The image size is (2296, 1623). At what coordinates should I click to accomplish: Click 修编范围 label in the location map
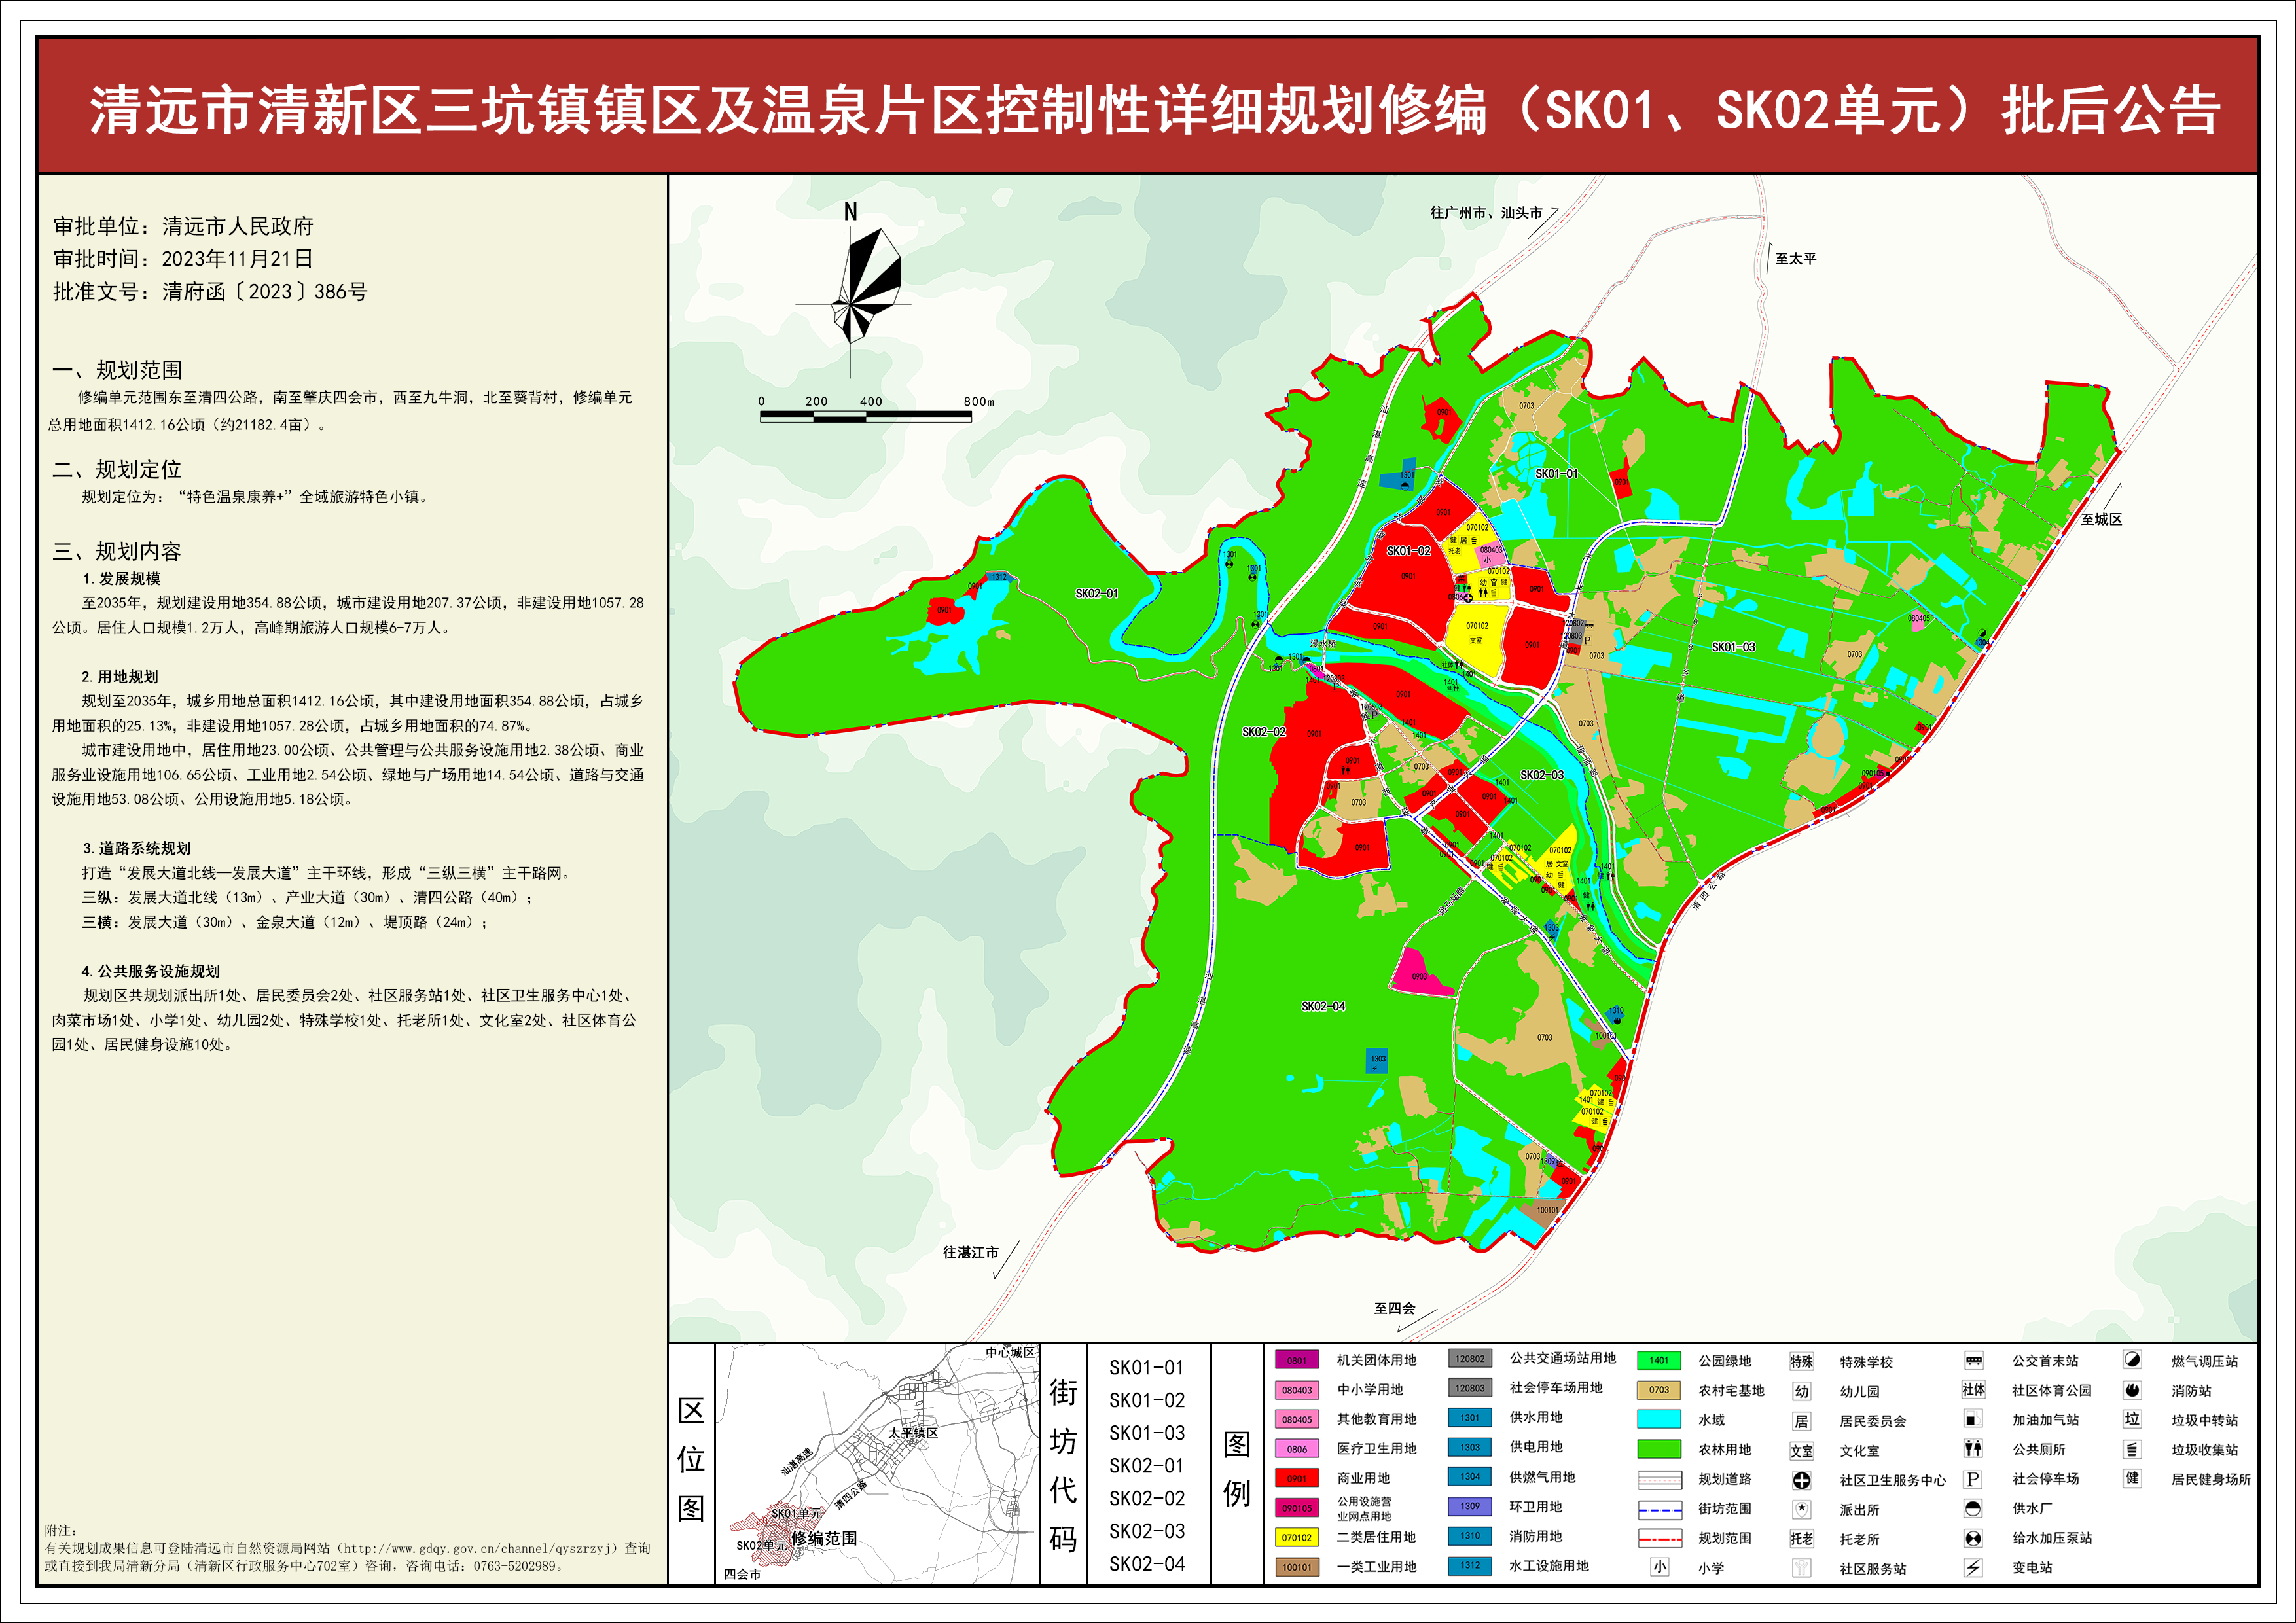pyautogui.click(x=824, y=1538)
